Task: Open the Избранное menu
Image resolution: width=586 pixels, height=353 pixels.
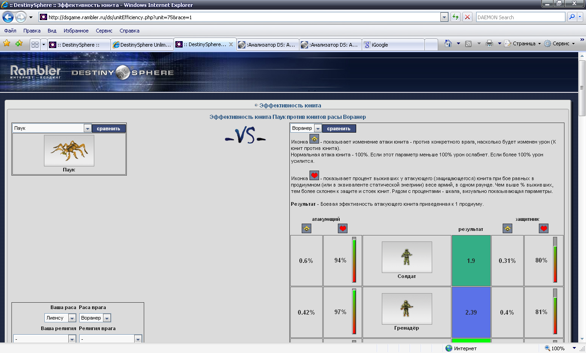Action: pyautogui.click(x=76, y=31)
